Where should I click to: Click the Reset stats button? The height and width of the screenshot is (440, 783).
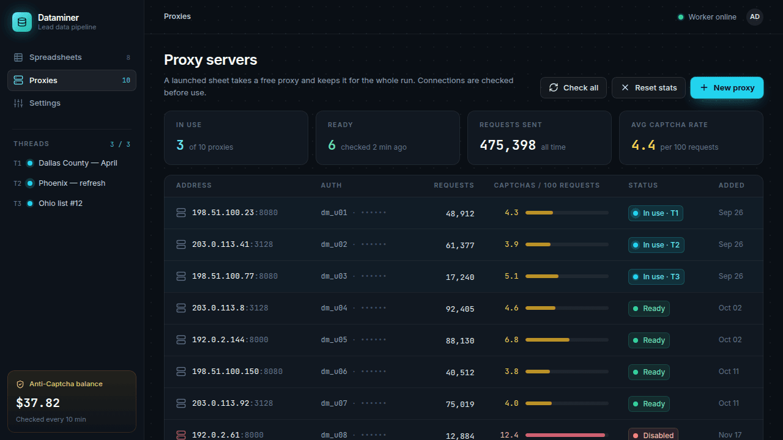pyautogui.click(x=648, y=87)
